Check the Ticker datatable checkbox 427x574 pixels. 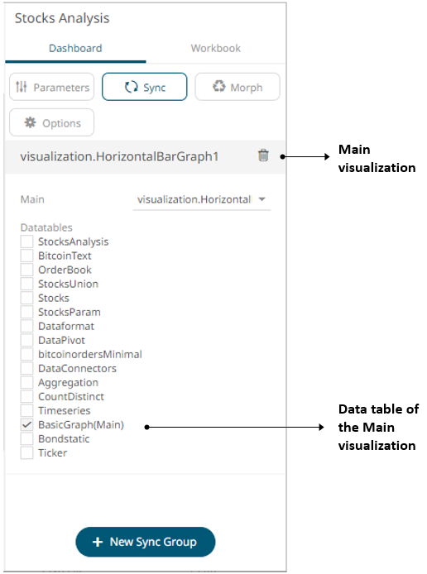[x=26, y=452]
